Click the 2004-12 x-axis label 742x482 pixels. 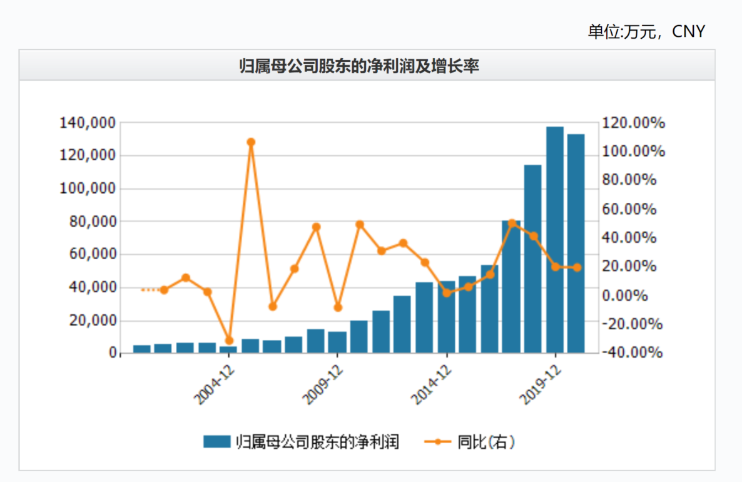click(x=216, y=381)
